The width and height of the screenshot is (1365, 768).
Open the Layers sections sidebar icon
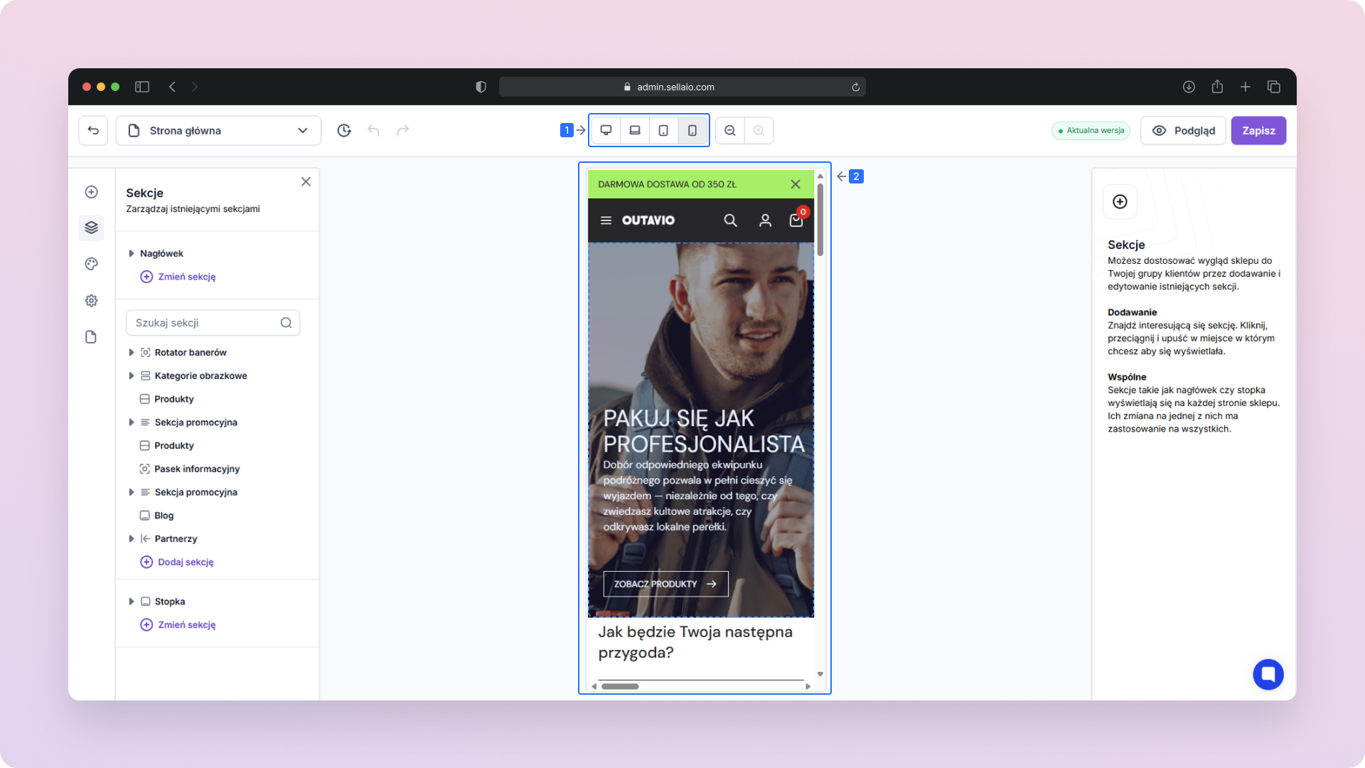click(x=91, y=228)
